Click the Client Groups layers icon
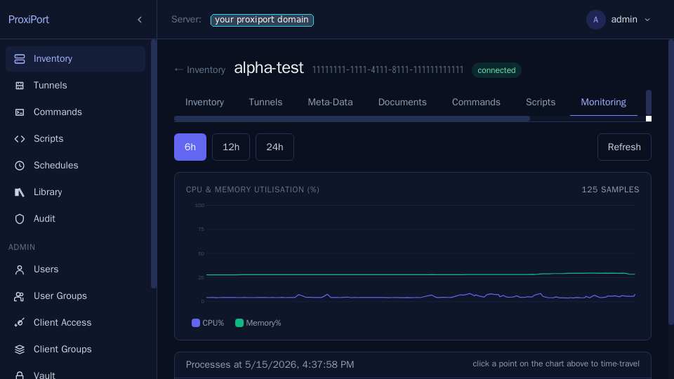The height and width of the screenshot is (379, 674). pos(20,350)
